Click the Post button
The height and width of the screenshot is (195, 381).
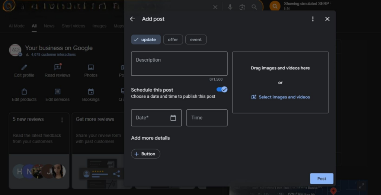321,179
